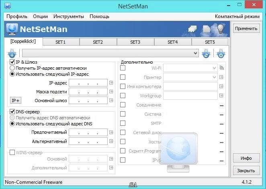This screenshot has width=266, height=189.
Task: Click the adapter power toggle icon
Action: pyautogui.click(x=221, y=53)
